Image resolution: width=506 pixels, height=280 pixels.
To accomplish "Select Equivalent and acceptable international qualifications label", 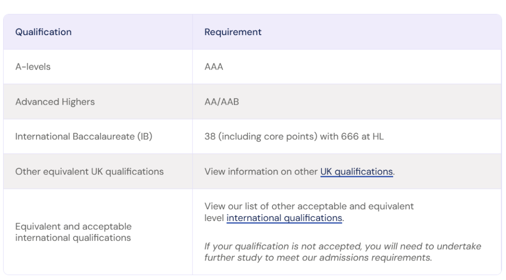I will (73, 232).
